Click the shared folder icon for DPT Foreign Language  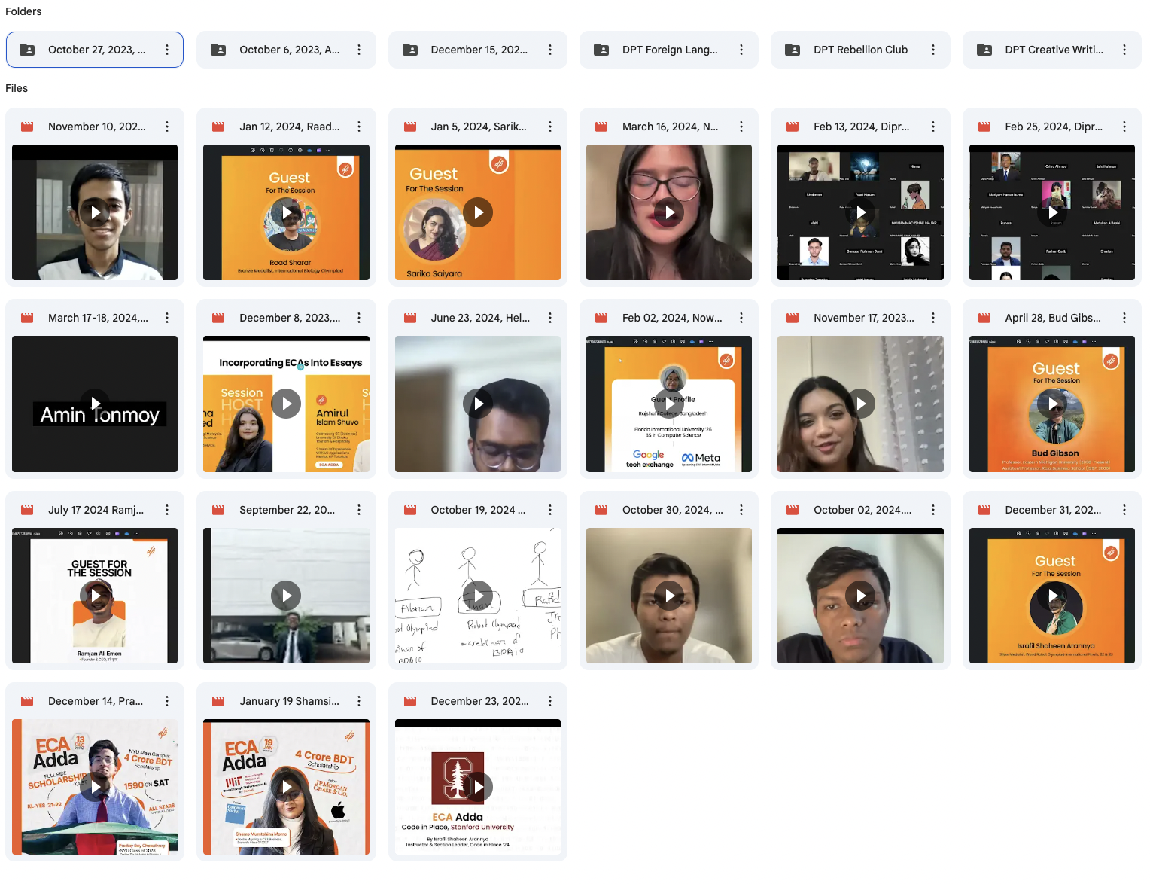(x=601, y=50)
